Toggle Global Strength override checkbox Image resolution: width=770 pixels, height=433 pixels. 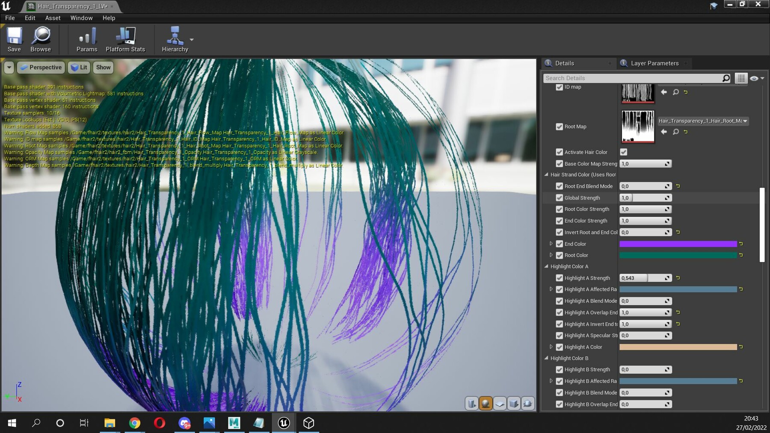click(559, 198)
